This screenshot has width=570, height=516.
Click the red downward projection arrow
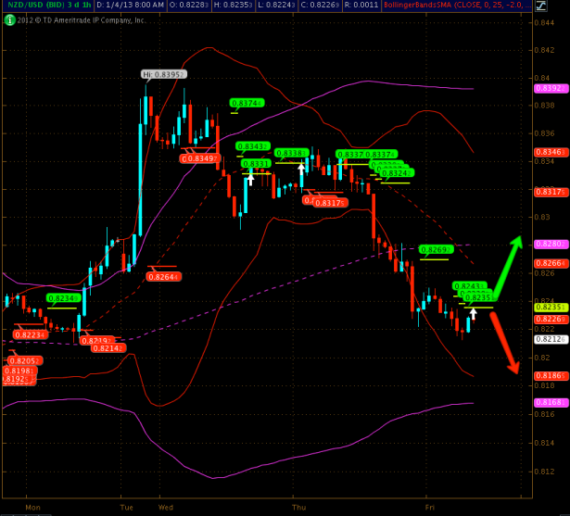(504, 343)
